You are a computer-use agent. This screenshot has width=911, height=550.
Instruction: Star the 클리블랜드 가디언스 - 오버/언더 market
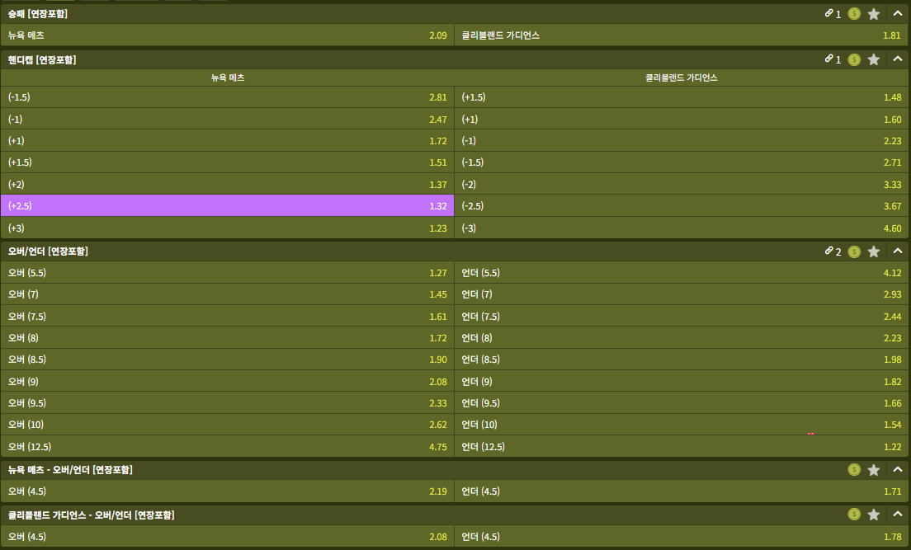point(873,515)
